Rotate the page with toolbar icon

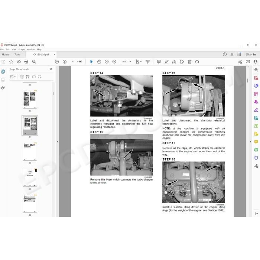pyautogui.click(x=197, y=62)
